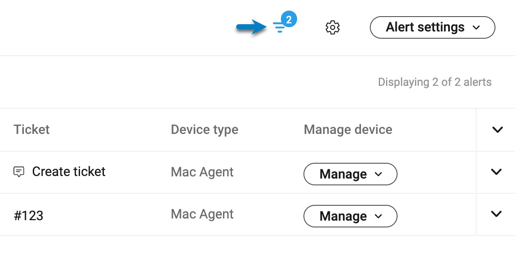Click the Manage device column header
Screen dimensions: 515x278
tap(348, 129)
